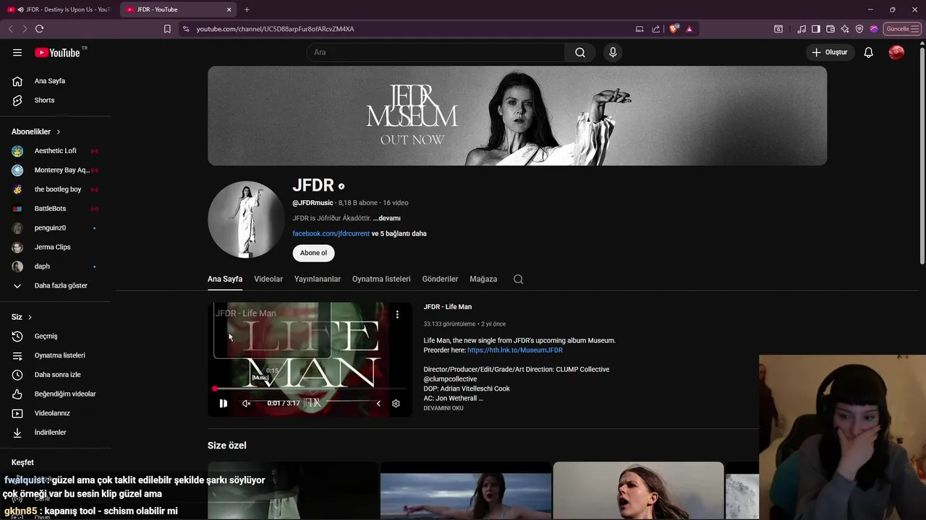Switch to the Videolar tab
This screenshot has height=520, width=926.
[x=268, y=279]
